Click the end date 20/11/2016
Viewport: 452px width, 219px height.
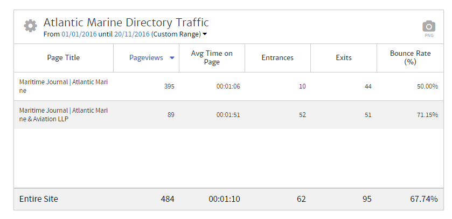tap(132, 34)
